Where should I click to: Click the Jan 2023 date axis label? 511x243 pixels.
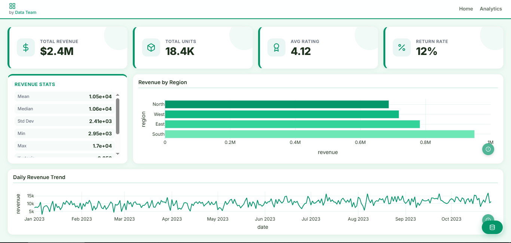pyautogui.click(x=34, y=219)
